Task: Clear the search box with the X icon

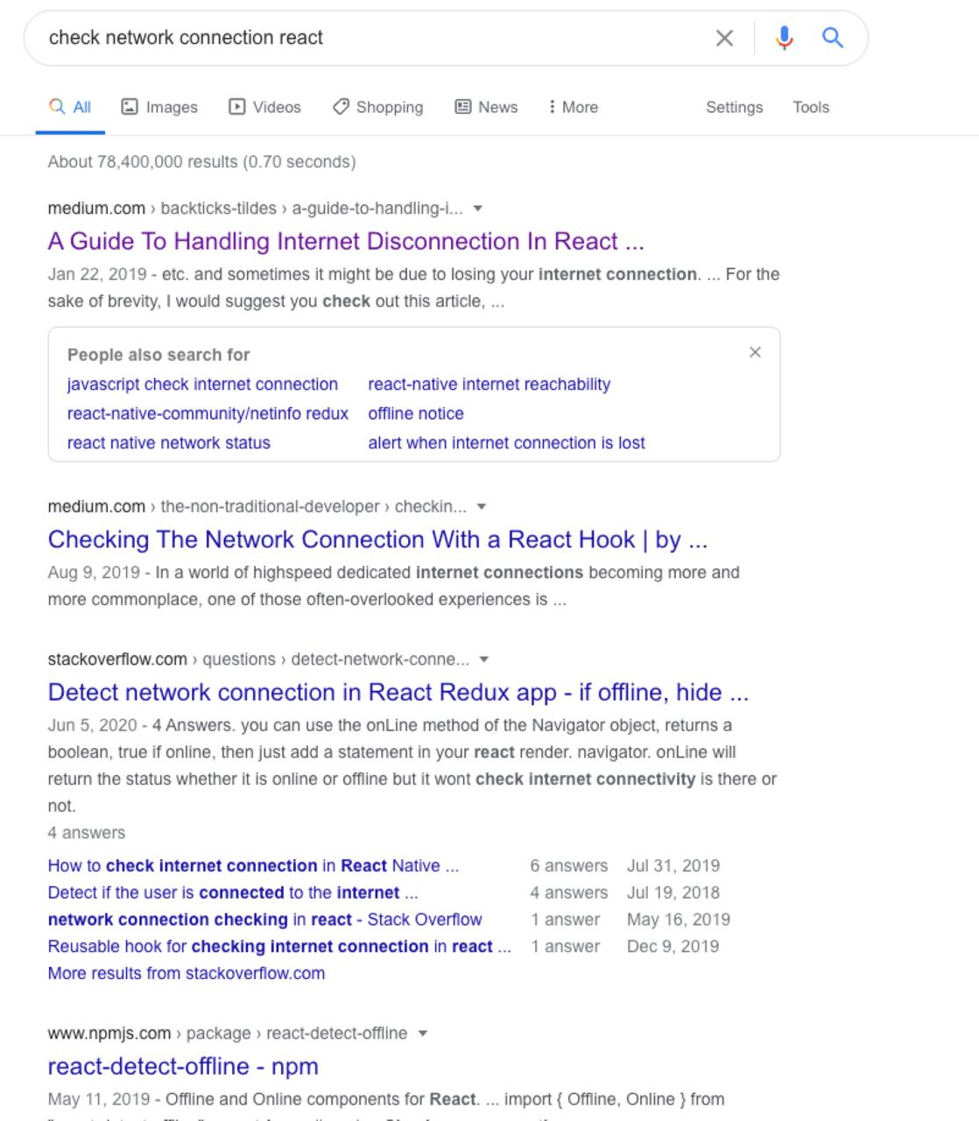Action: (724, 38)
